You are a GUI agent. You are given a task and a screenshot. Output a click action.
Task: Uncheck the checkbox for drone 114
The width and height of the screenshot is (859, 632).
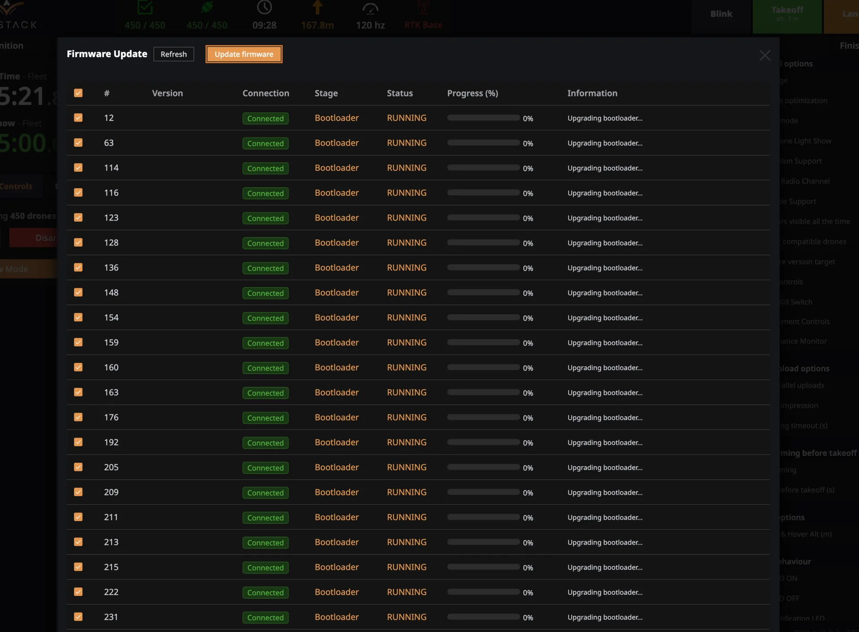78,168
